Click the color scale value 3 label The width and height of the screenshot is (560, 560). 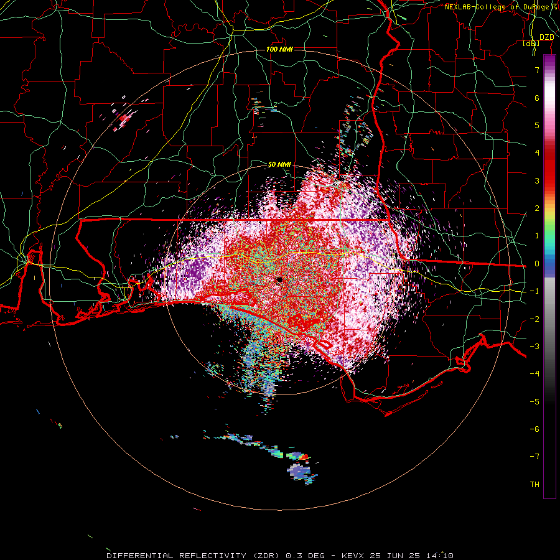(537, 180)
